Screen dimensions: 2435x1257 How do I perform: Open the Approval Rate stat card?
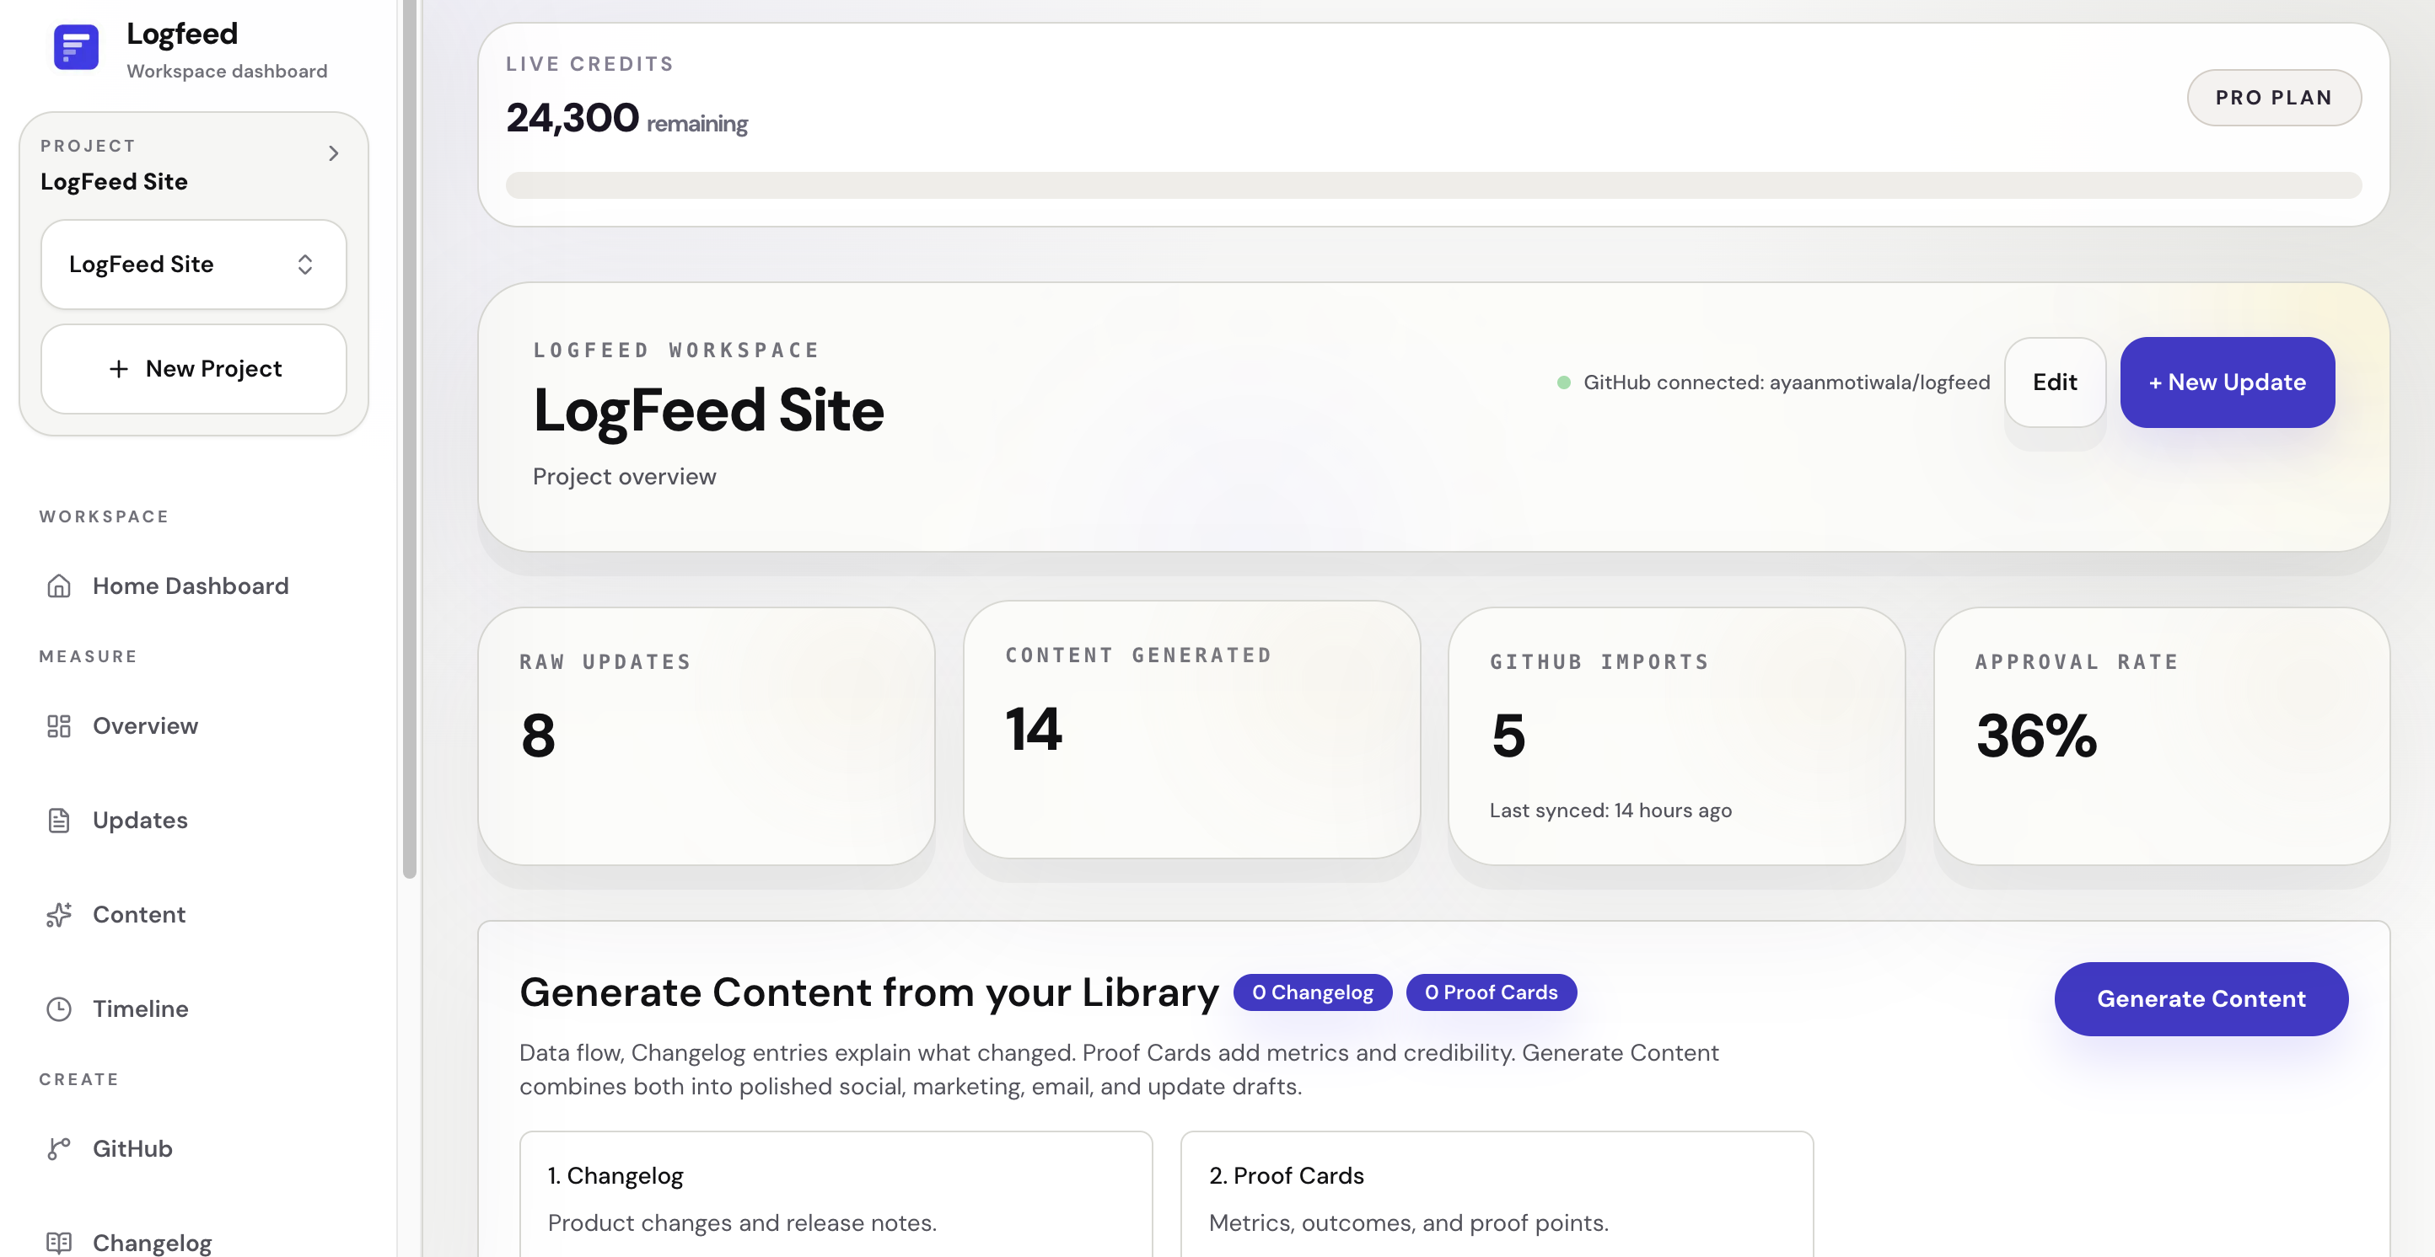2161,736
